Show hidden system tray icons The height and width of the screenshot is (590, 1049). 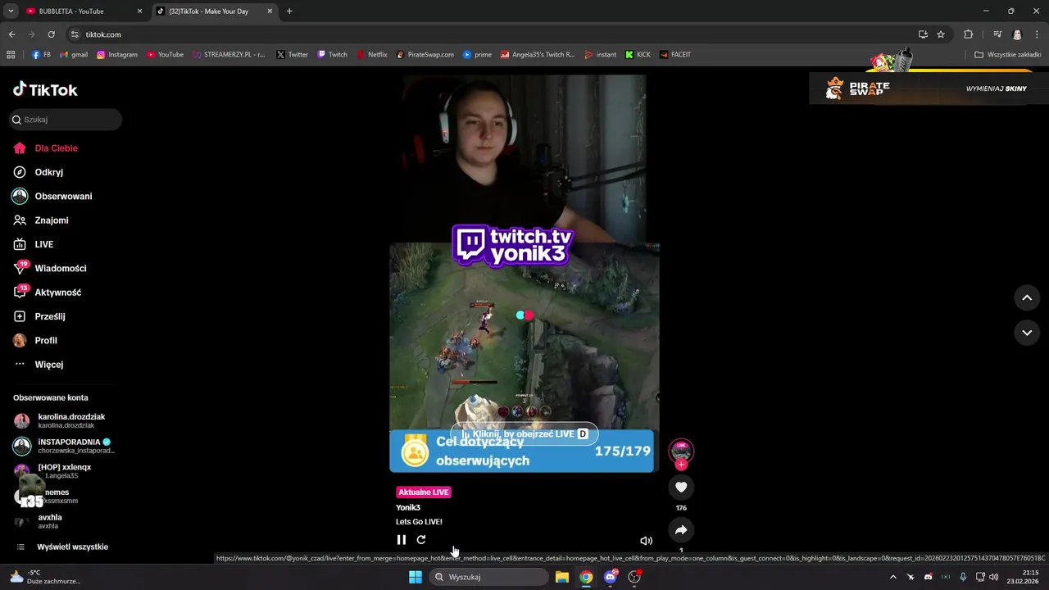[892, 577]
